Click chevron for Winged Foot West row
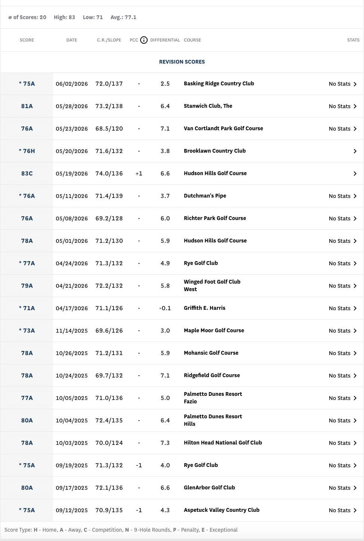Screen dimensions: 364x541 click(x=355, y=286)
